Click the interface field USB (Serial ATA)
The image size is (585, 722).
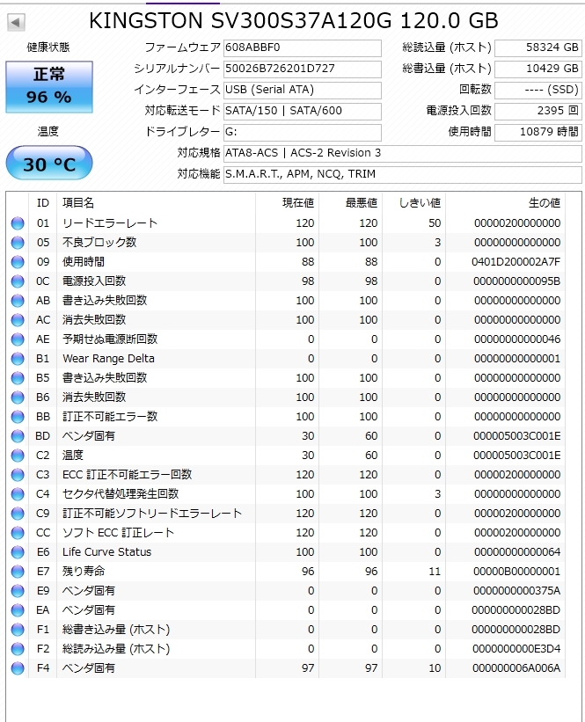coord(302,91)
